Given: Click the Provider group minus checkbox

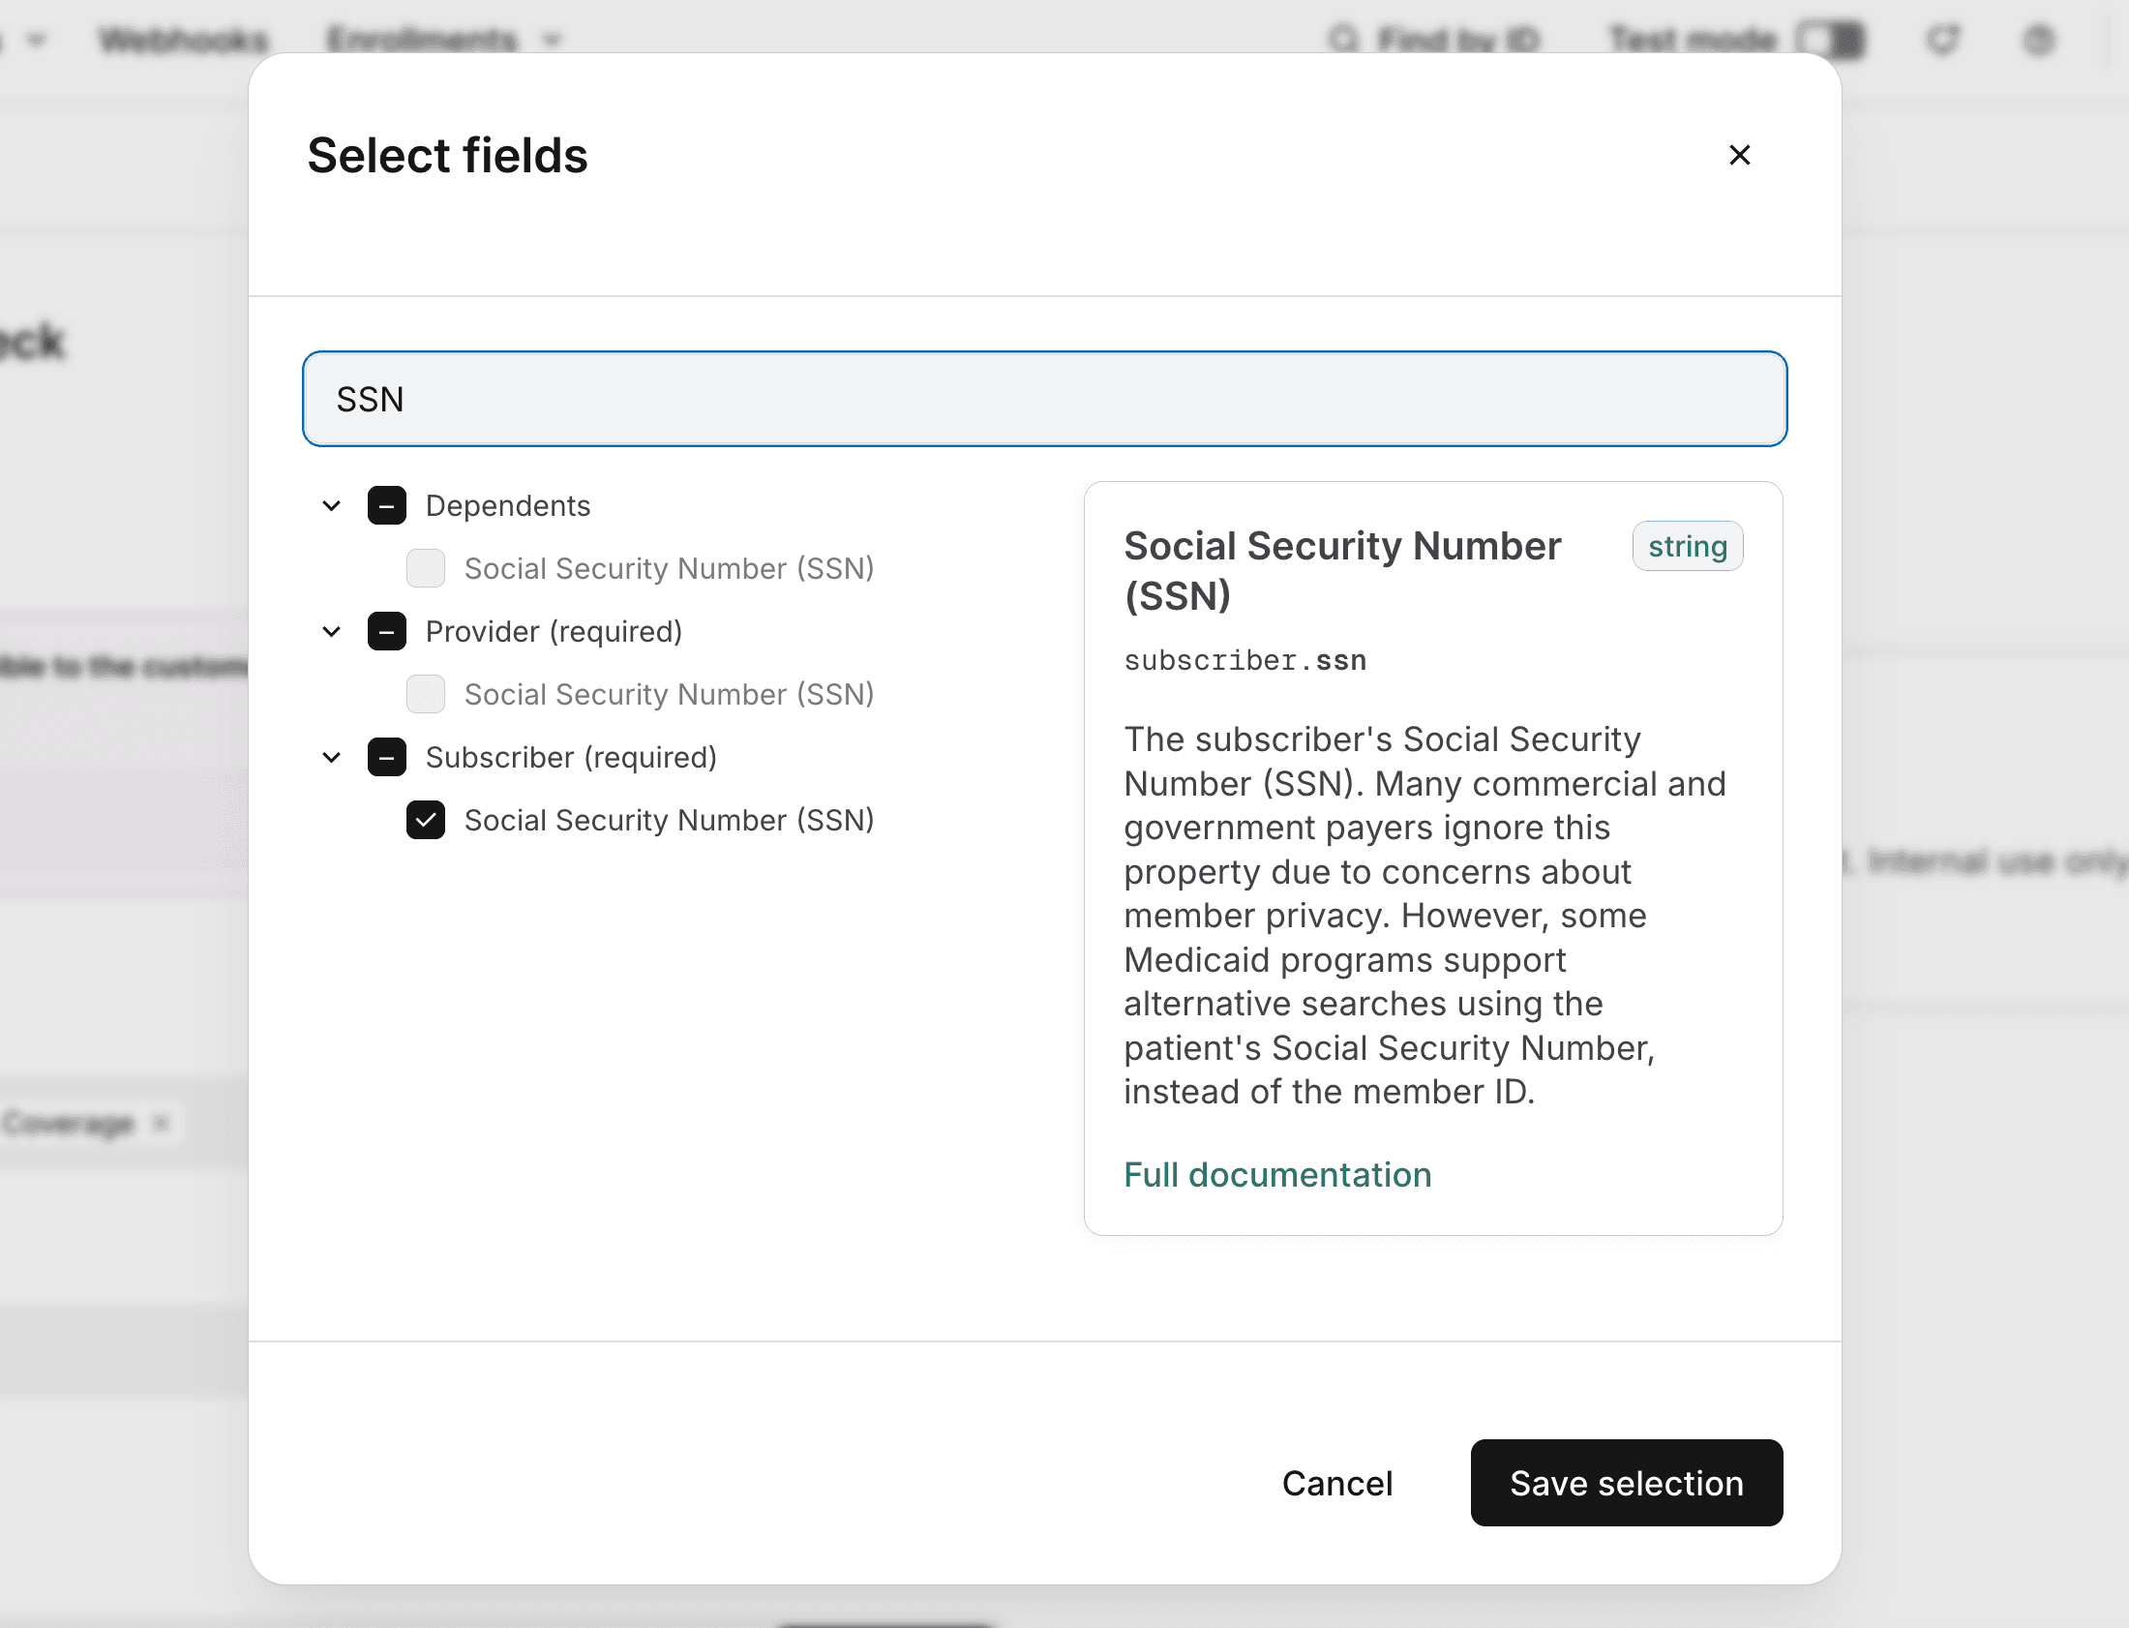Looking at the screenshot, I should point(386,631).
